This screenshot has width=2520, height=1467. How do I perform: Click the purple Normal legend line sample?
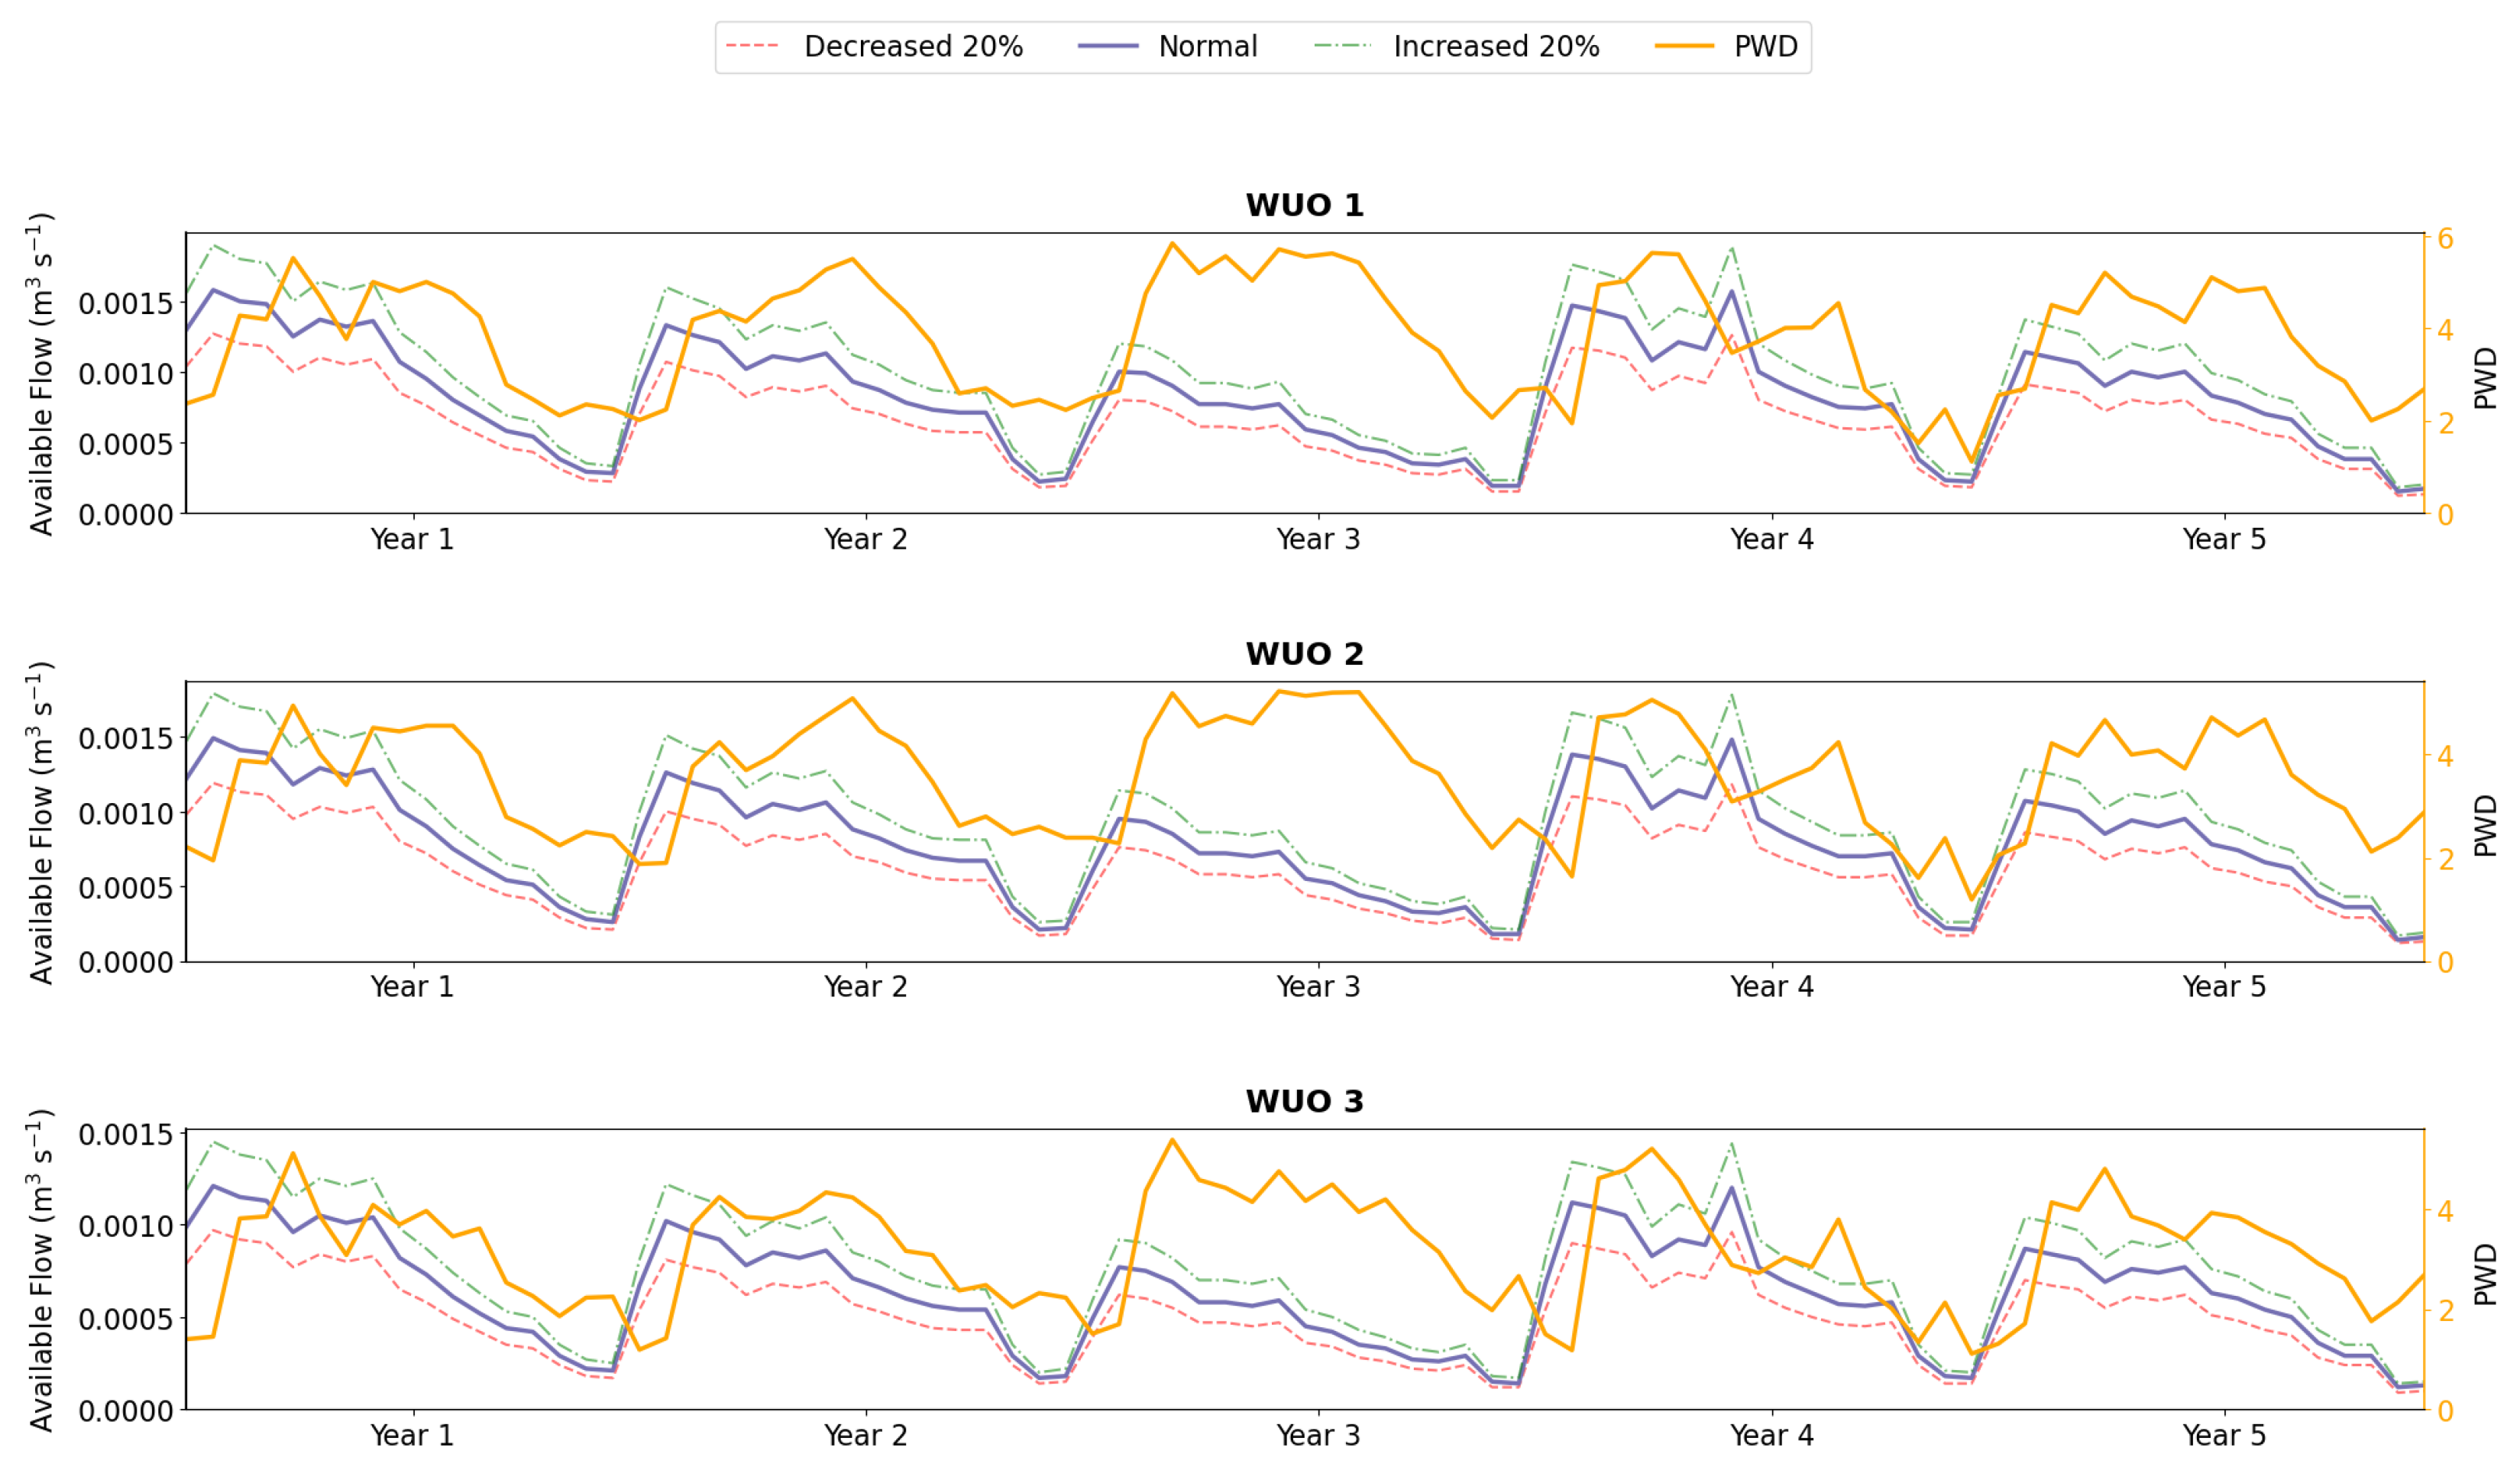point(1108,47)
